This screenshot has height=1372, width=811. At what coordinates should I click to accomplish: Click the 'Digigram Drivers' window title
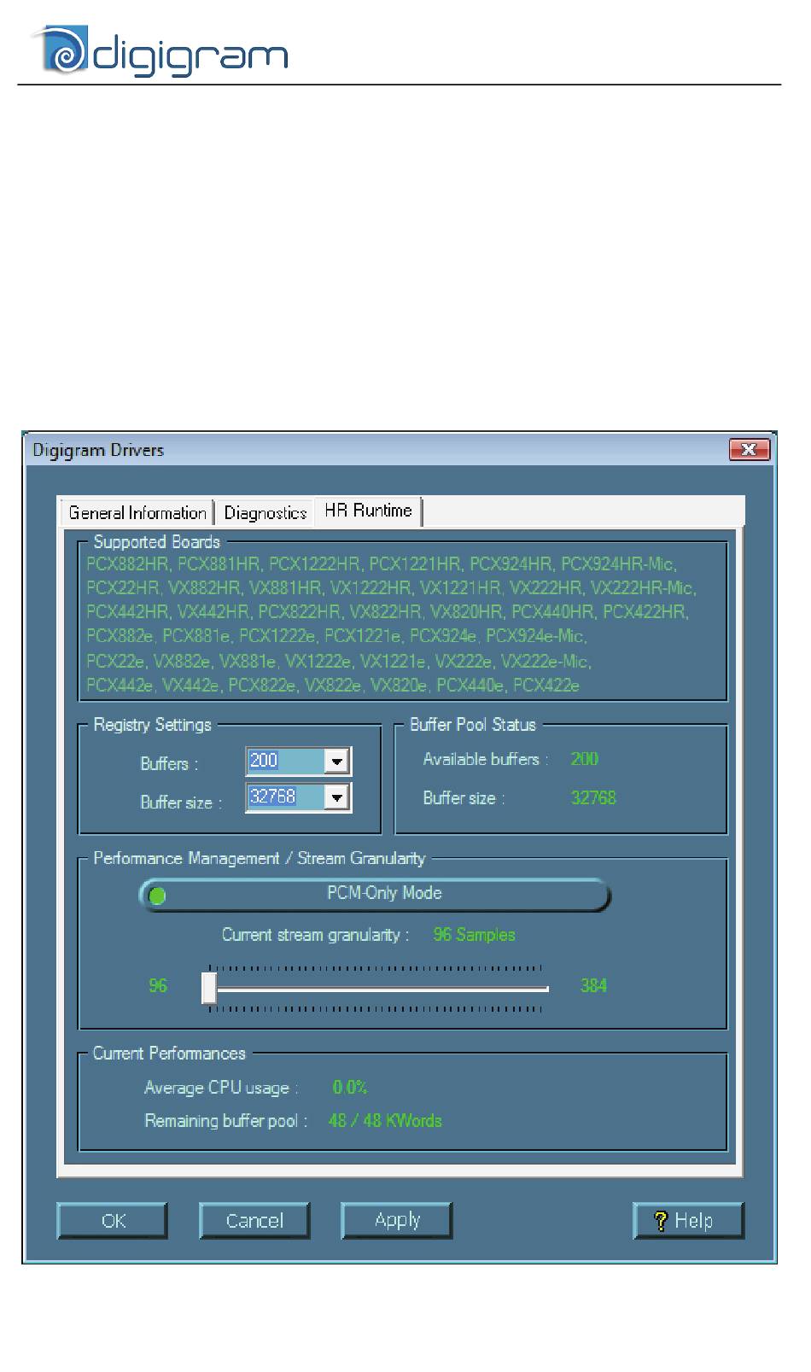click(98, 450)
